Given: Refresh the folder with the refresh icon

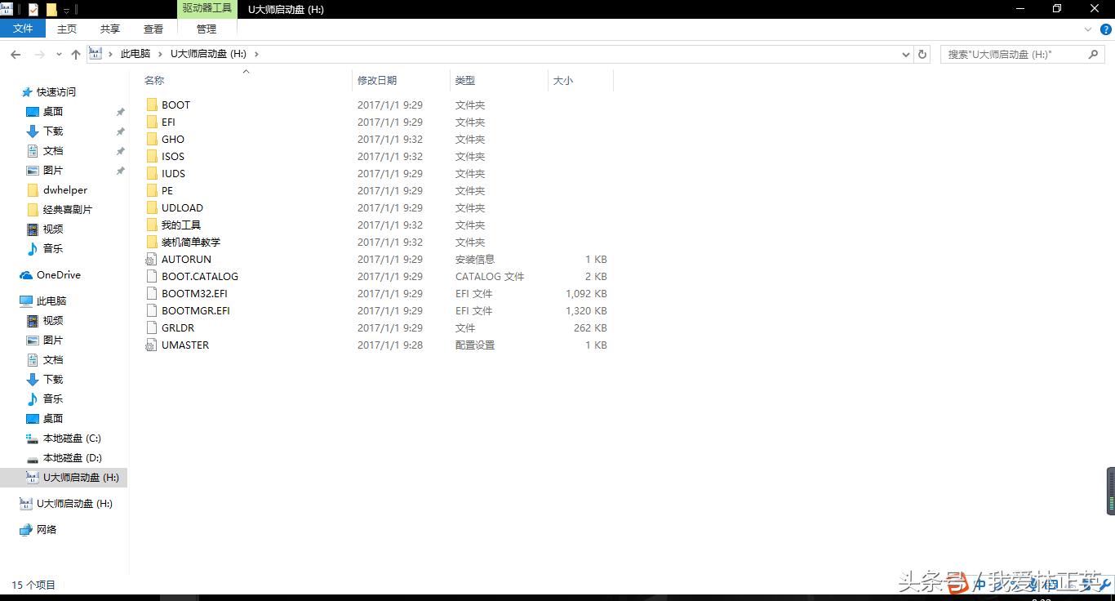Looking at the screenshot, I should click(922, 54).
